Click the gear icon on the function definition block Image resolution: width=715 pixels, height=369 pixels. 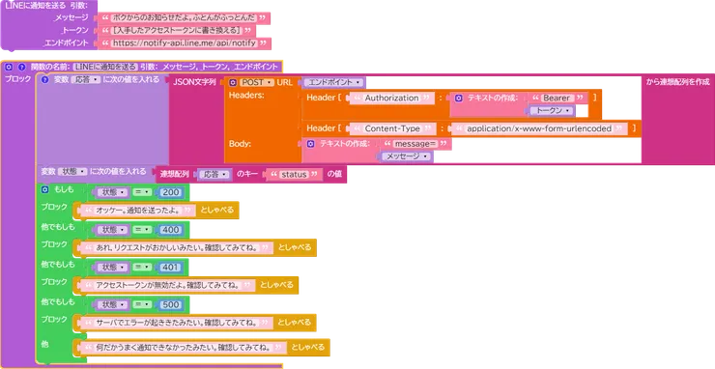coord(9,67)
